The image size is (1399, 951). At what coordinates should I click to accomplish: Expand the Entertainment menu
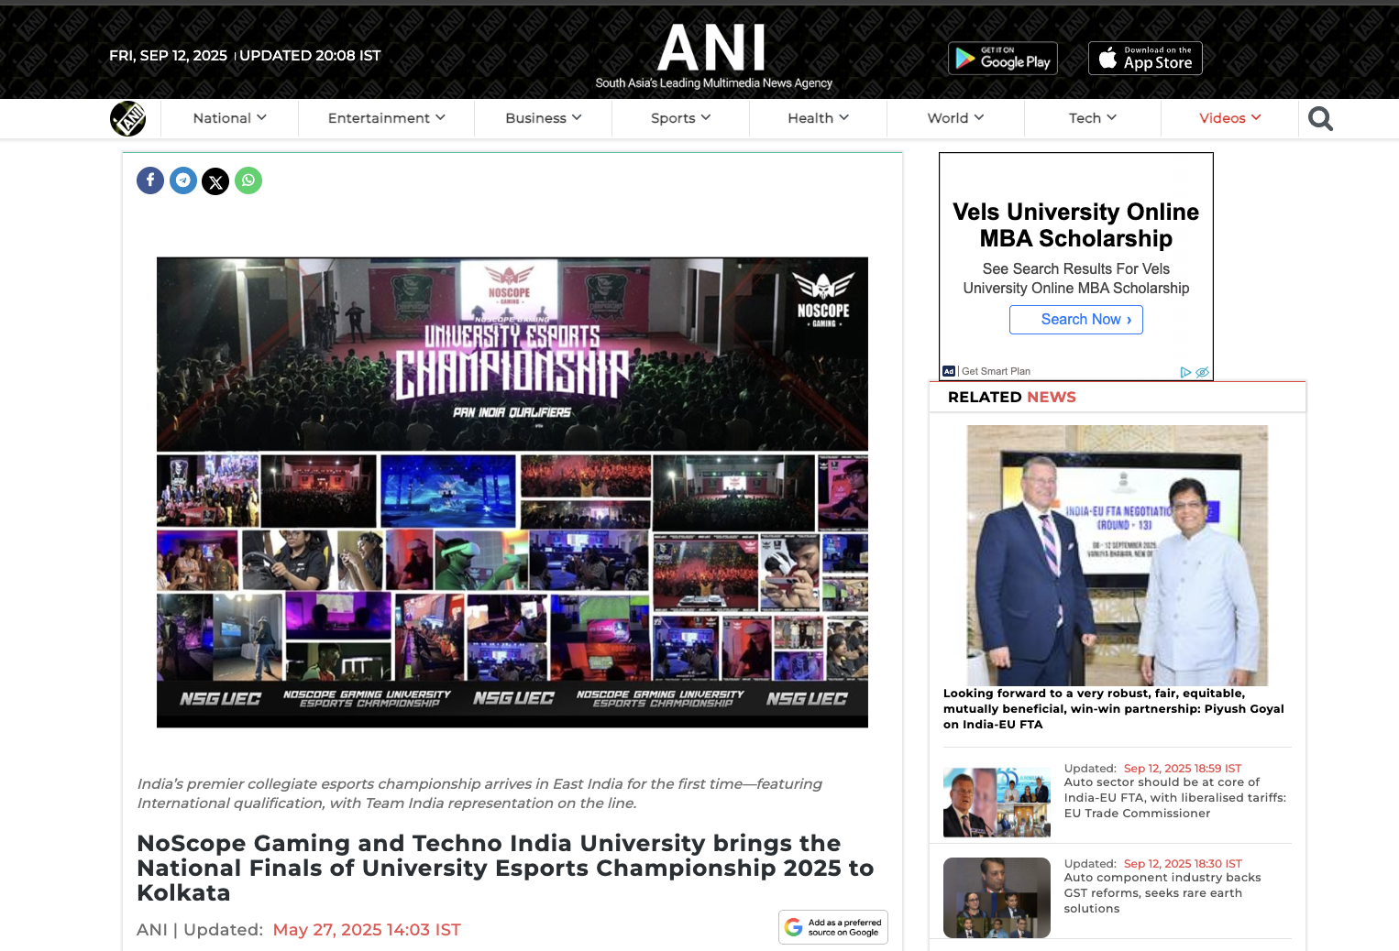pos(386,118)
